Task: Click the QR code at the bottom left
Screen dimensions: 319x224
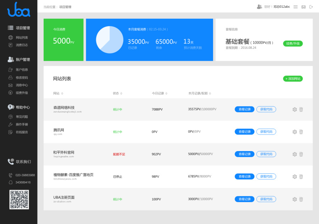Action: coord(19,200)
